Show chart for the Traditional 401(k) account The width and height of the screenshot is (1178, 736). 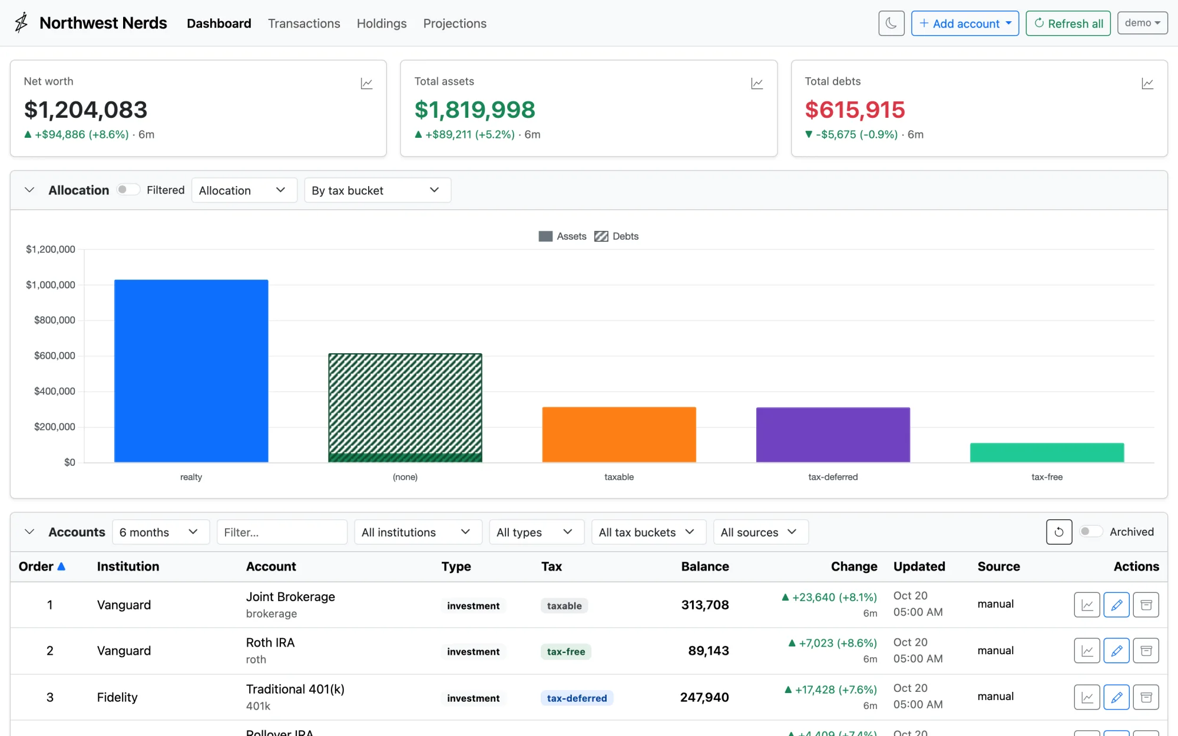1087,697
